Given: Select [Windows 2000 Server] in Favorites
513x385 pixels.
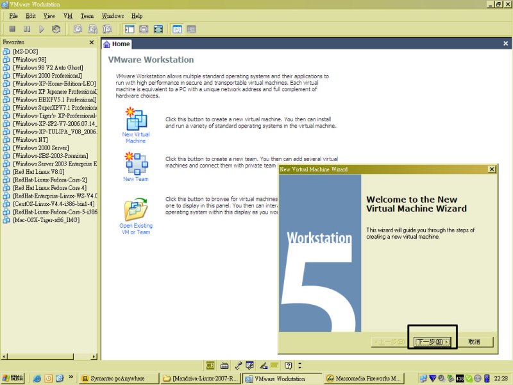Looking at the screenshot, I should click(x=41, y=148).
